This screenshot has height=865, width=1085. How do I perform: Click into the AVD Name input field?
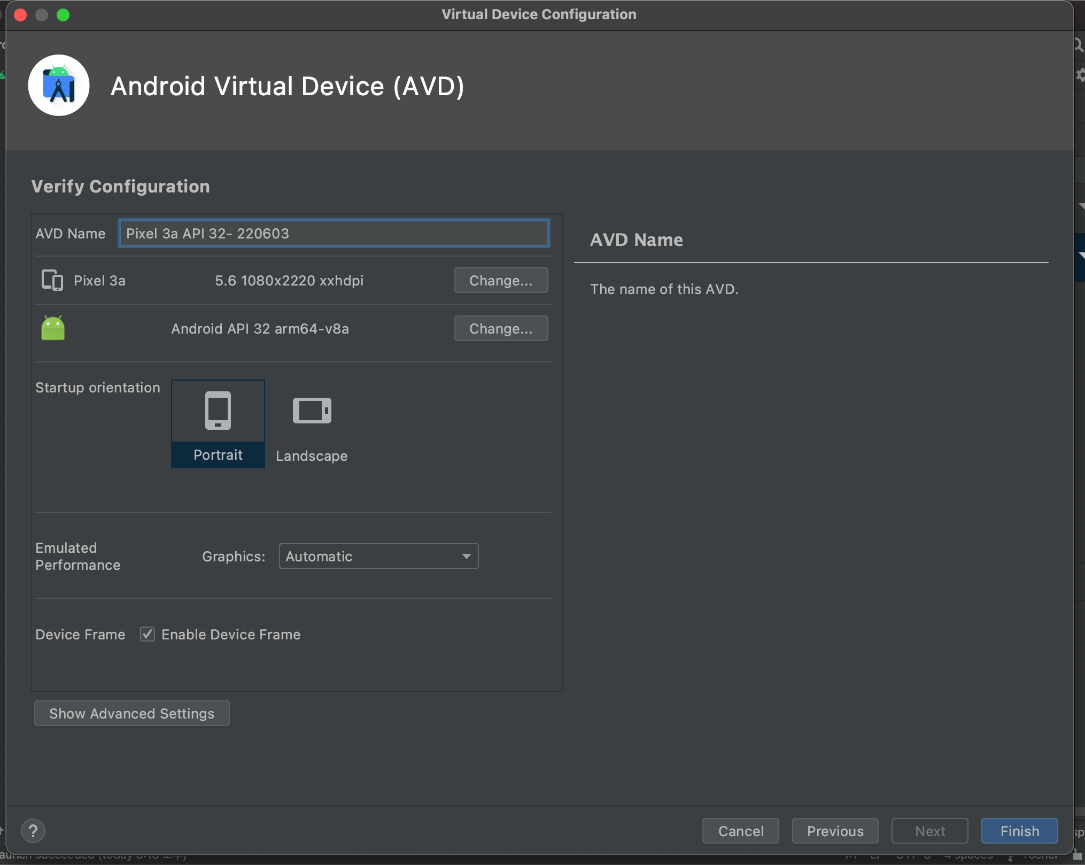pyautogui.click(x=334, y=233)
